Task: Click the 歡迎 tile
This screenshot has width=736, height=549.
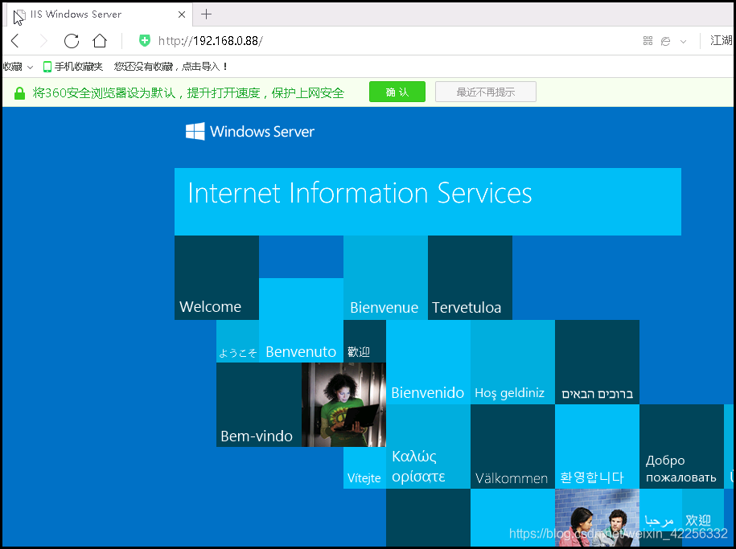Action: pyautogui.click(x=364, y=341)
